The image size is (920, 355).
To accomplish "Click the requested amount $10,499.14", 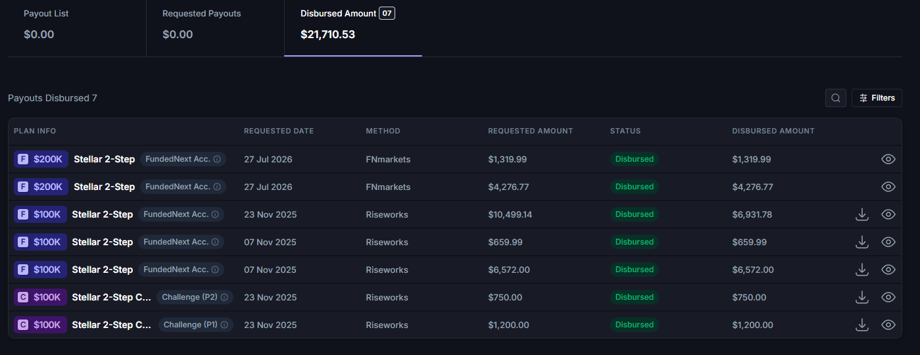I will (510, 214).
